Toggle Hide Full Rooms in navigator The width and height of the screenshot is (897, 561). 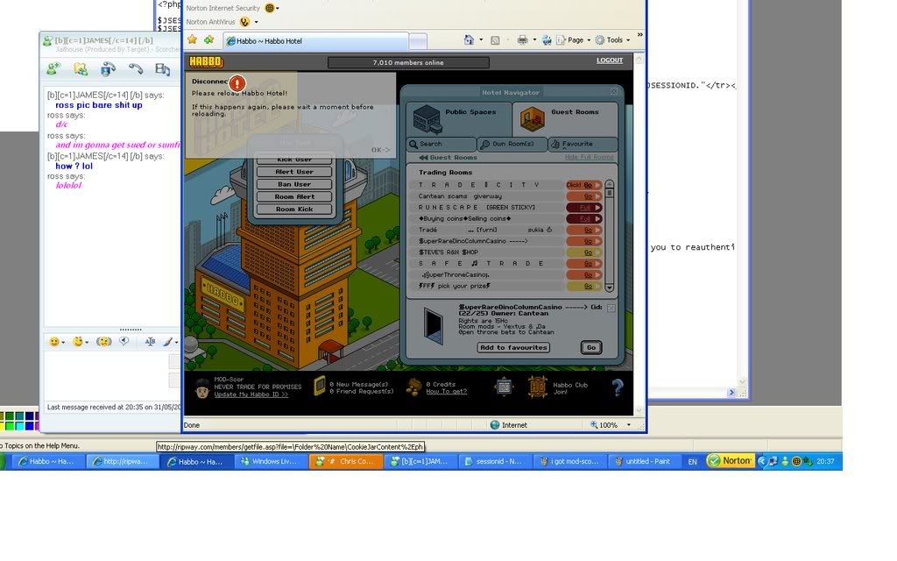589,157
